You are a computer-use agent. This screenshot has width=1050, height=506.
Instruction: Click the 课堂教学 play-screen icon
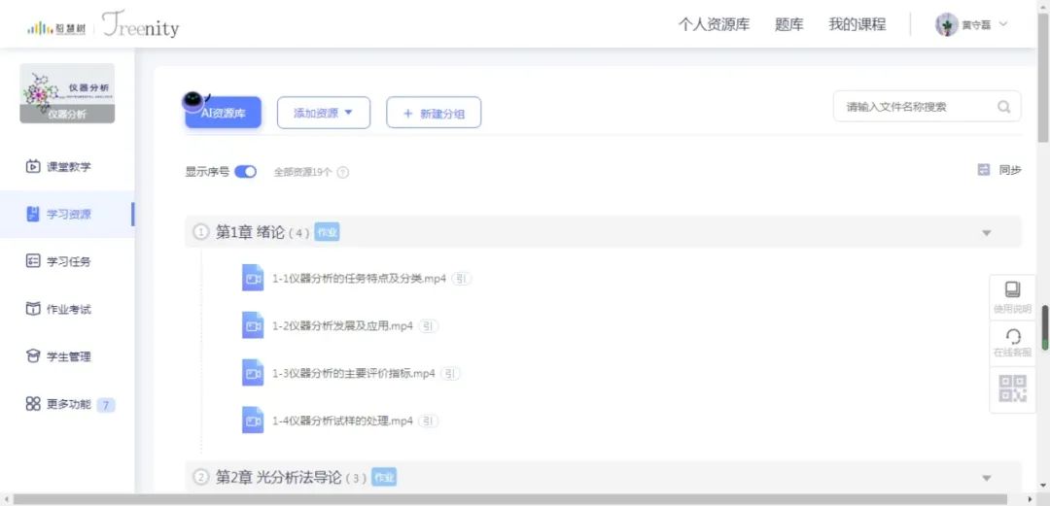[33, 166]
